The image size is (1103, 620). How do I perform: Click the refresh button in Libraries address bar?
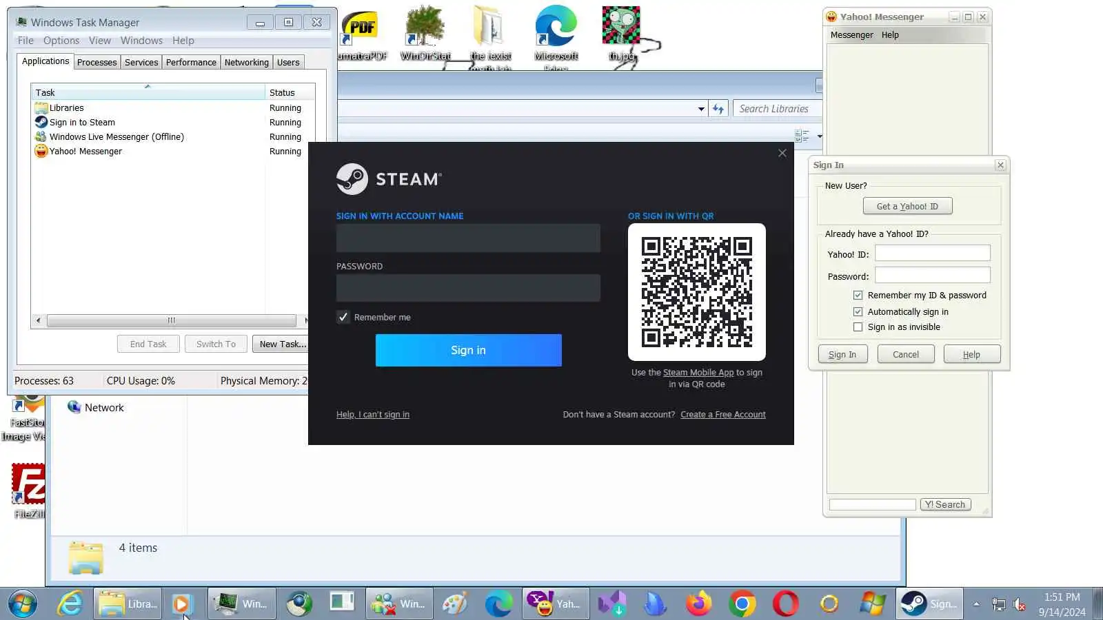tap(718, 109)
